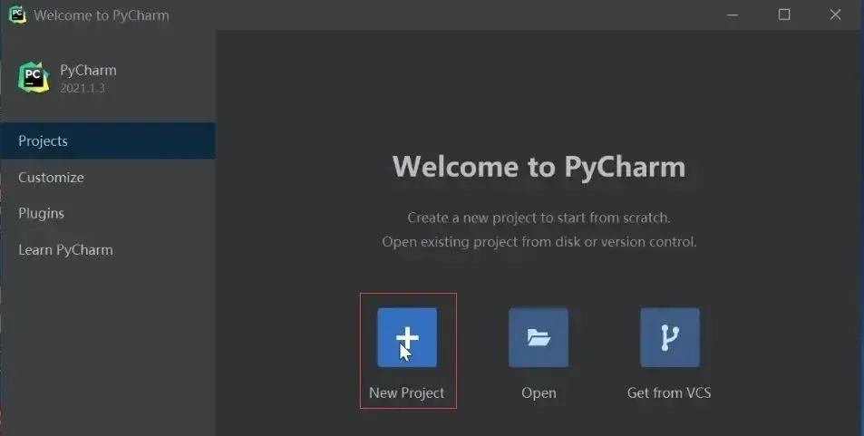The width and height of the screenshot is (864, 436).
Task: Click the PyCharm icon in the title bar
Action: 17,15
